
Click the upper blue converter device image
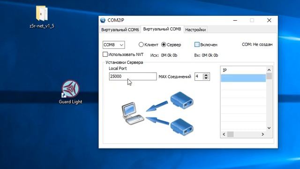pyautogui.click(x=182, y=100)
